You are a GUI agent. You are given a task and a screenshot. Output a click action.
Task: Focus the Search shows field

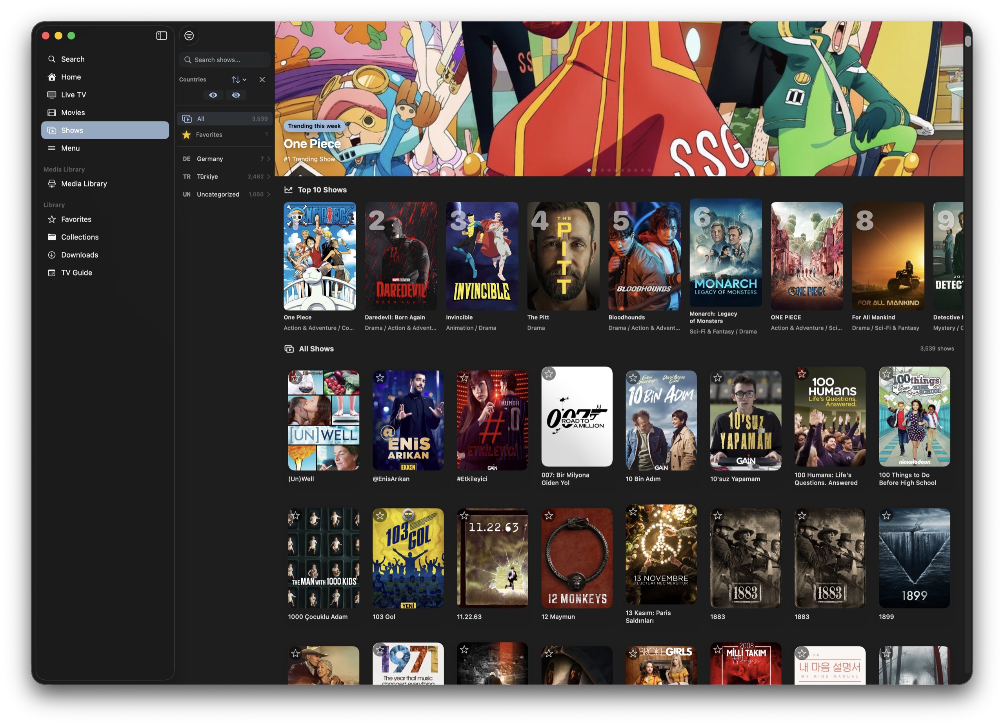(x=224, y=60)
